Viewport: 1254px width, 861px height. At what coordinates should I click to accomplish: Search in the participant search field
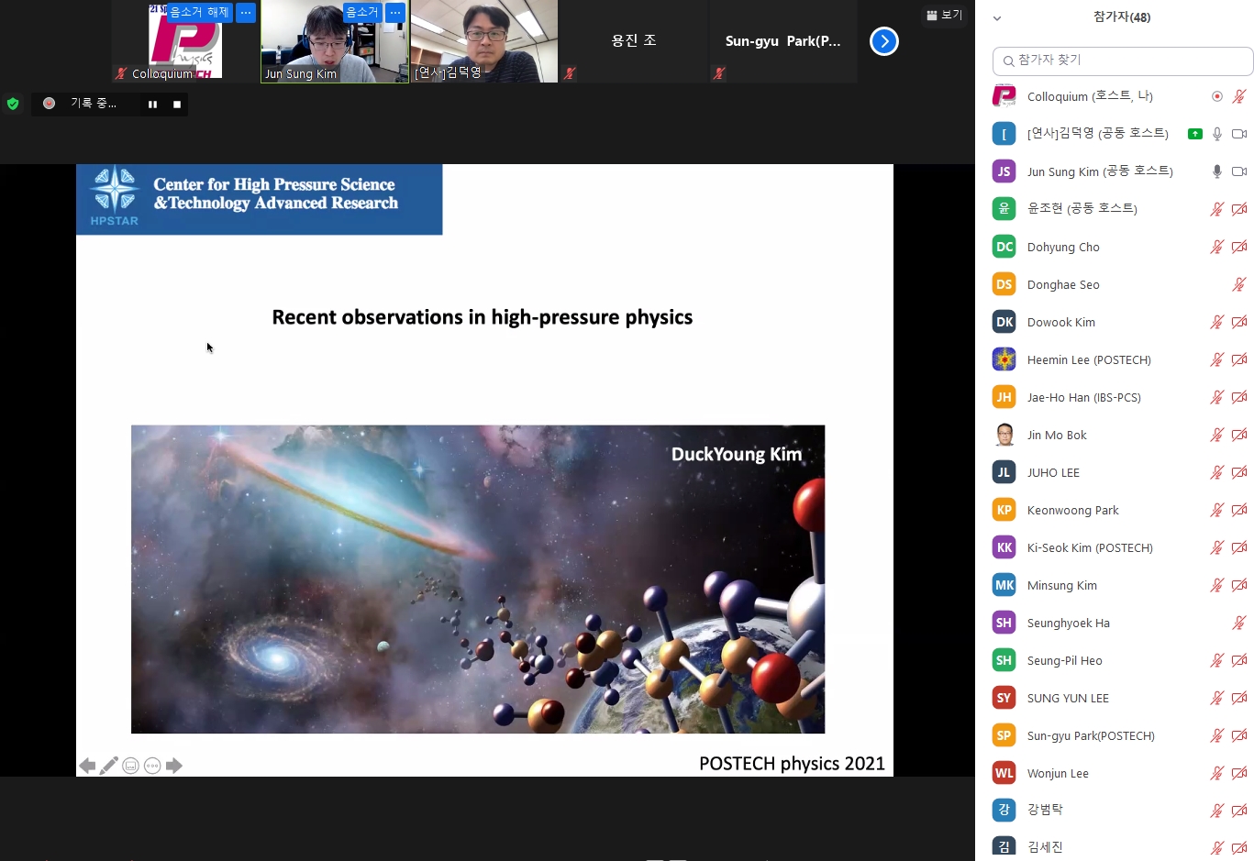[x=1123, y=61]
